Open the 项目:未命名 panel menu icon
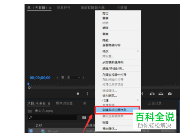 pos(49,103)
